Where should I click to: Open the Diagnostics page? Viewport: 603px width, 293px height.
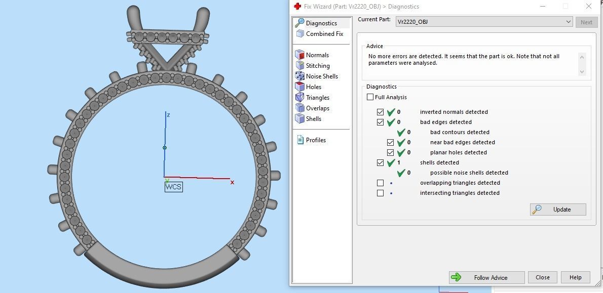321,23
